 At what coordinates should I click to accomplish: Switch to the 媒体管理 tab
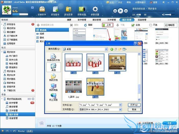coord(96,20)
